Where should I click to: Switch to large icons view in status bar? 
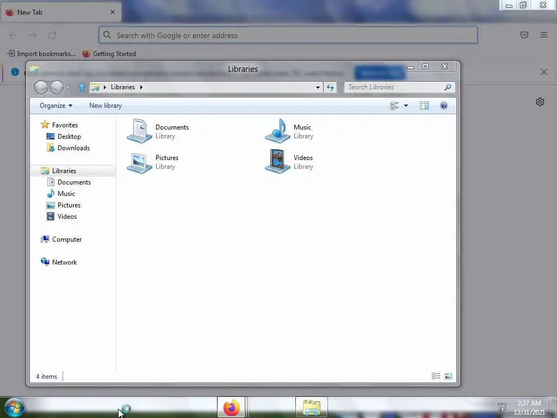448,376
